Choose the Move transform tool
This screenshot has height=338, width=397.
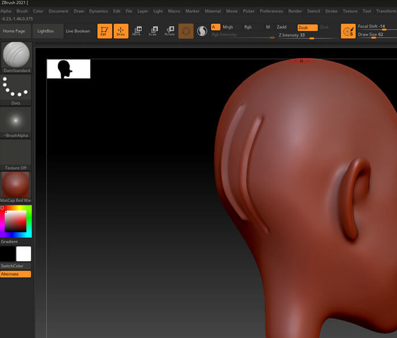[x=137, y=31]
